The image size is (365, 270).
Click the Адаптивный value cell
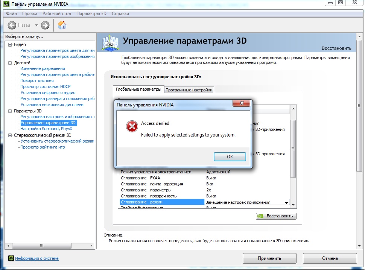point(218,172)
